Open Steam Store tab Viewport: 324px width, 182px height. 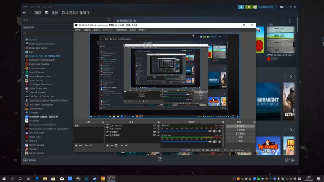[38, 13]
